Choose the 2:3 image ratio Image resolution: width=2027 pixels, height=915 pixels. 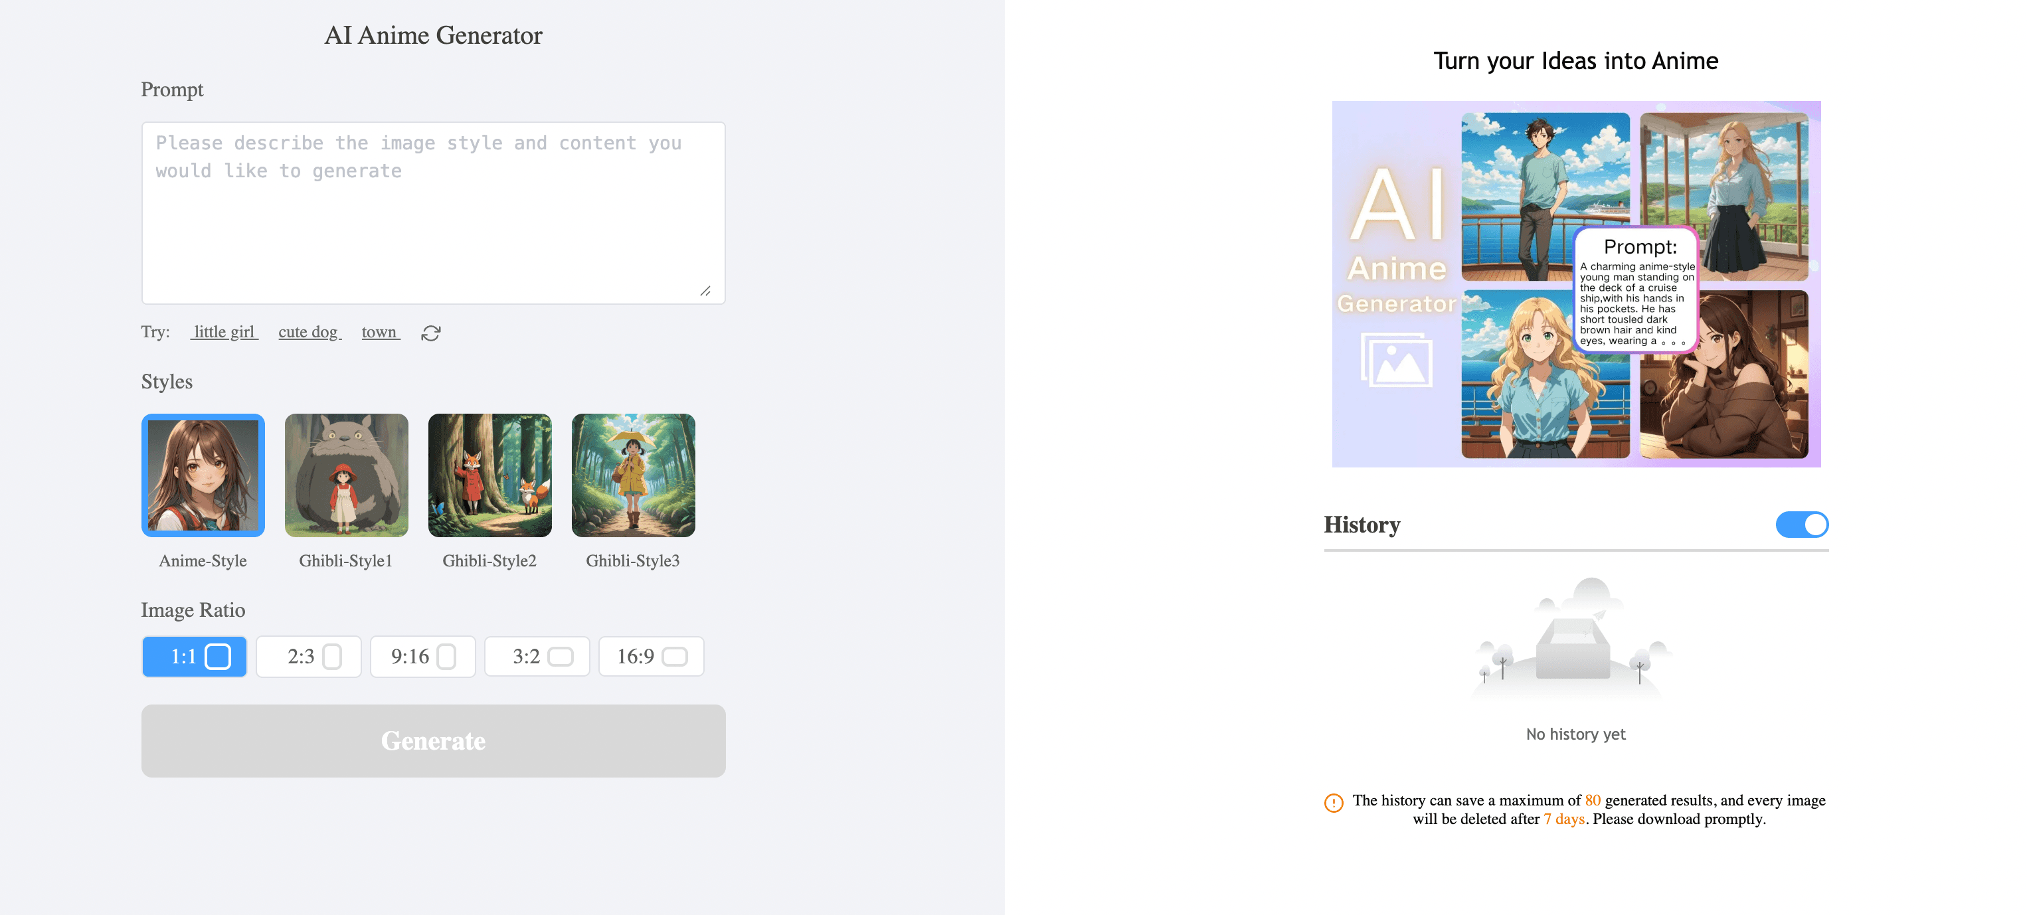tap(308, 656)
